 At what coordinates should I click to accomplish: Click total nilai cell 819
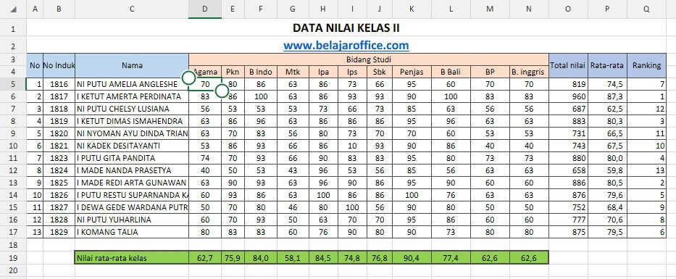[568, 84]
